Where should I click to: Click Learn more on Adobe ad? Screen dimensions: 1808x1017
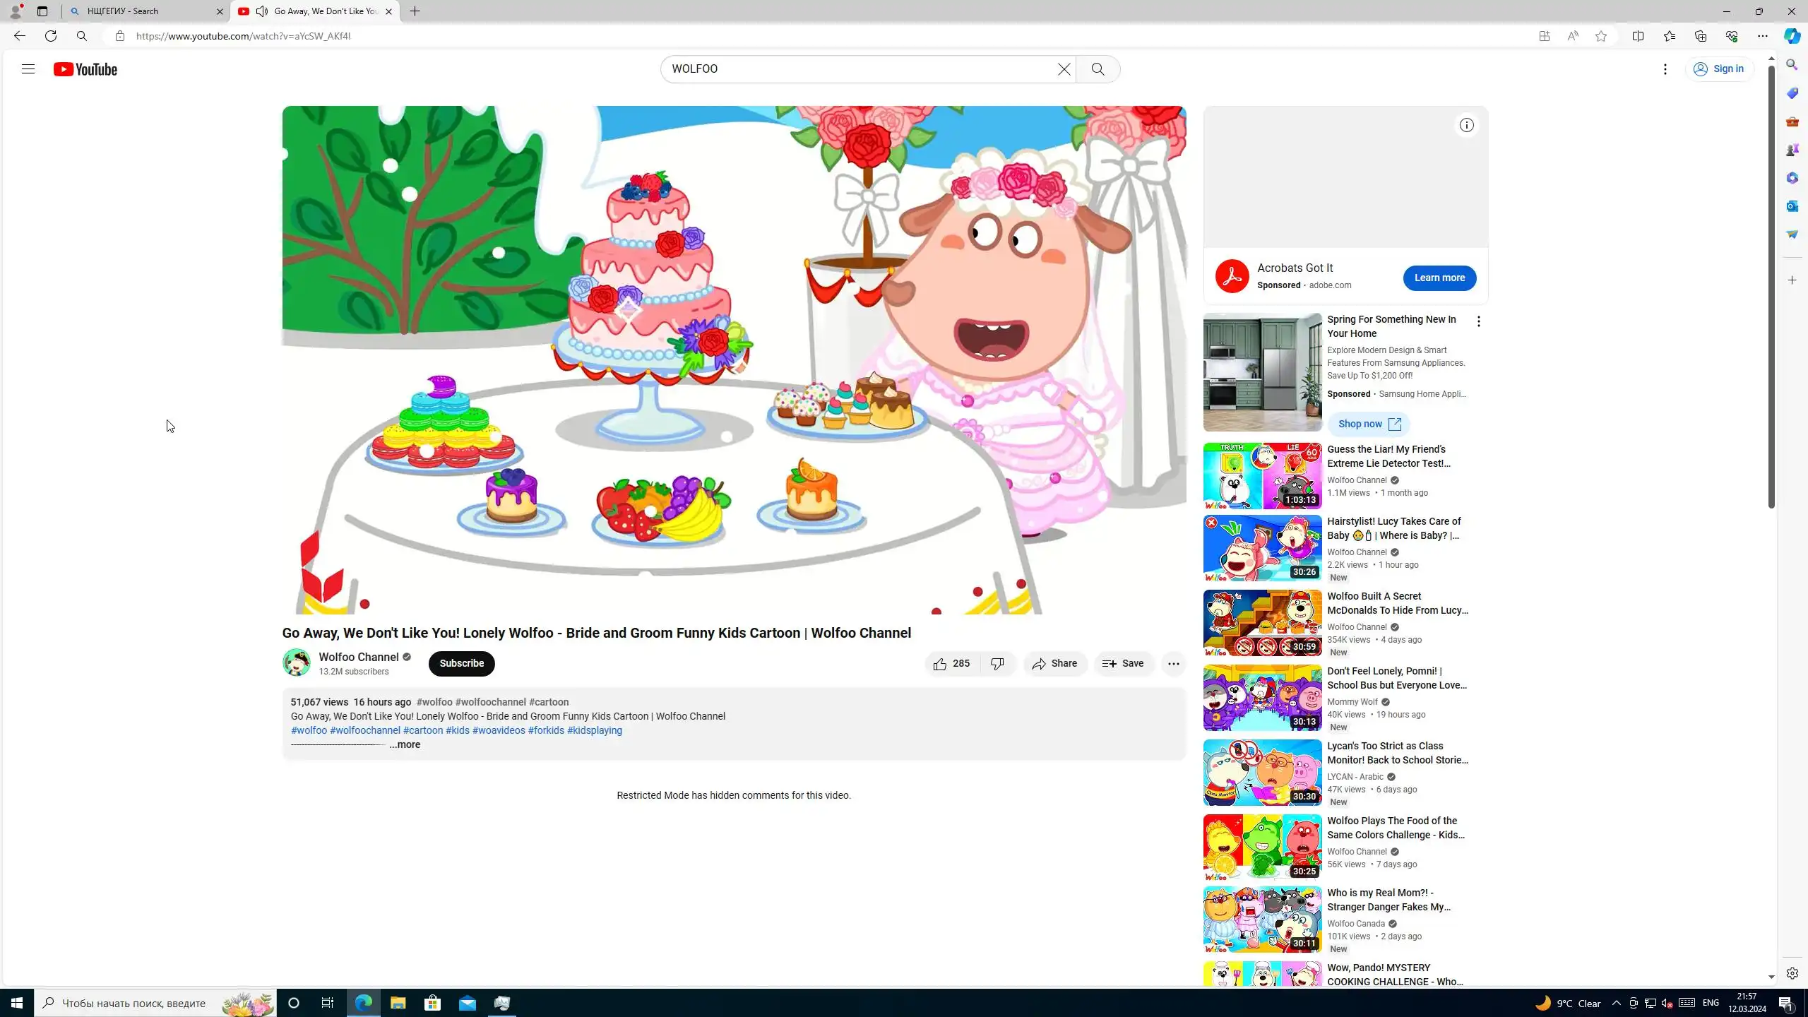point(1439,278)
